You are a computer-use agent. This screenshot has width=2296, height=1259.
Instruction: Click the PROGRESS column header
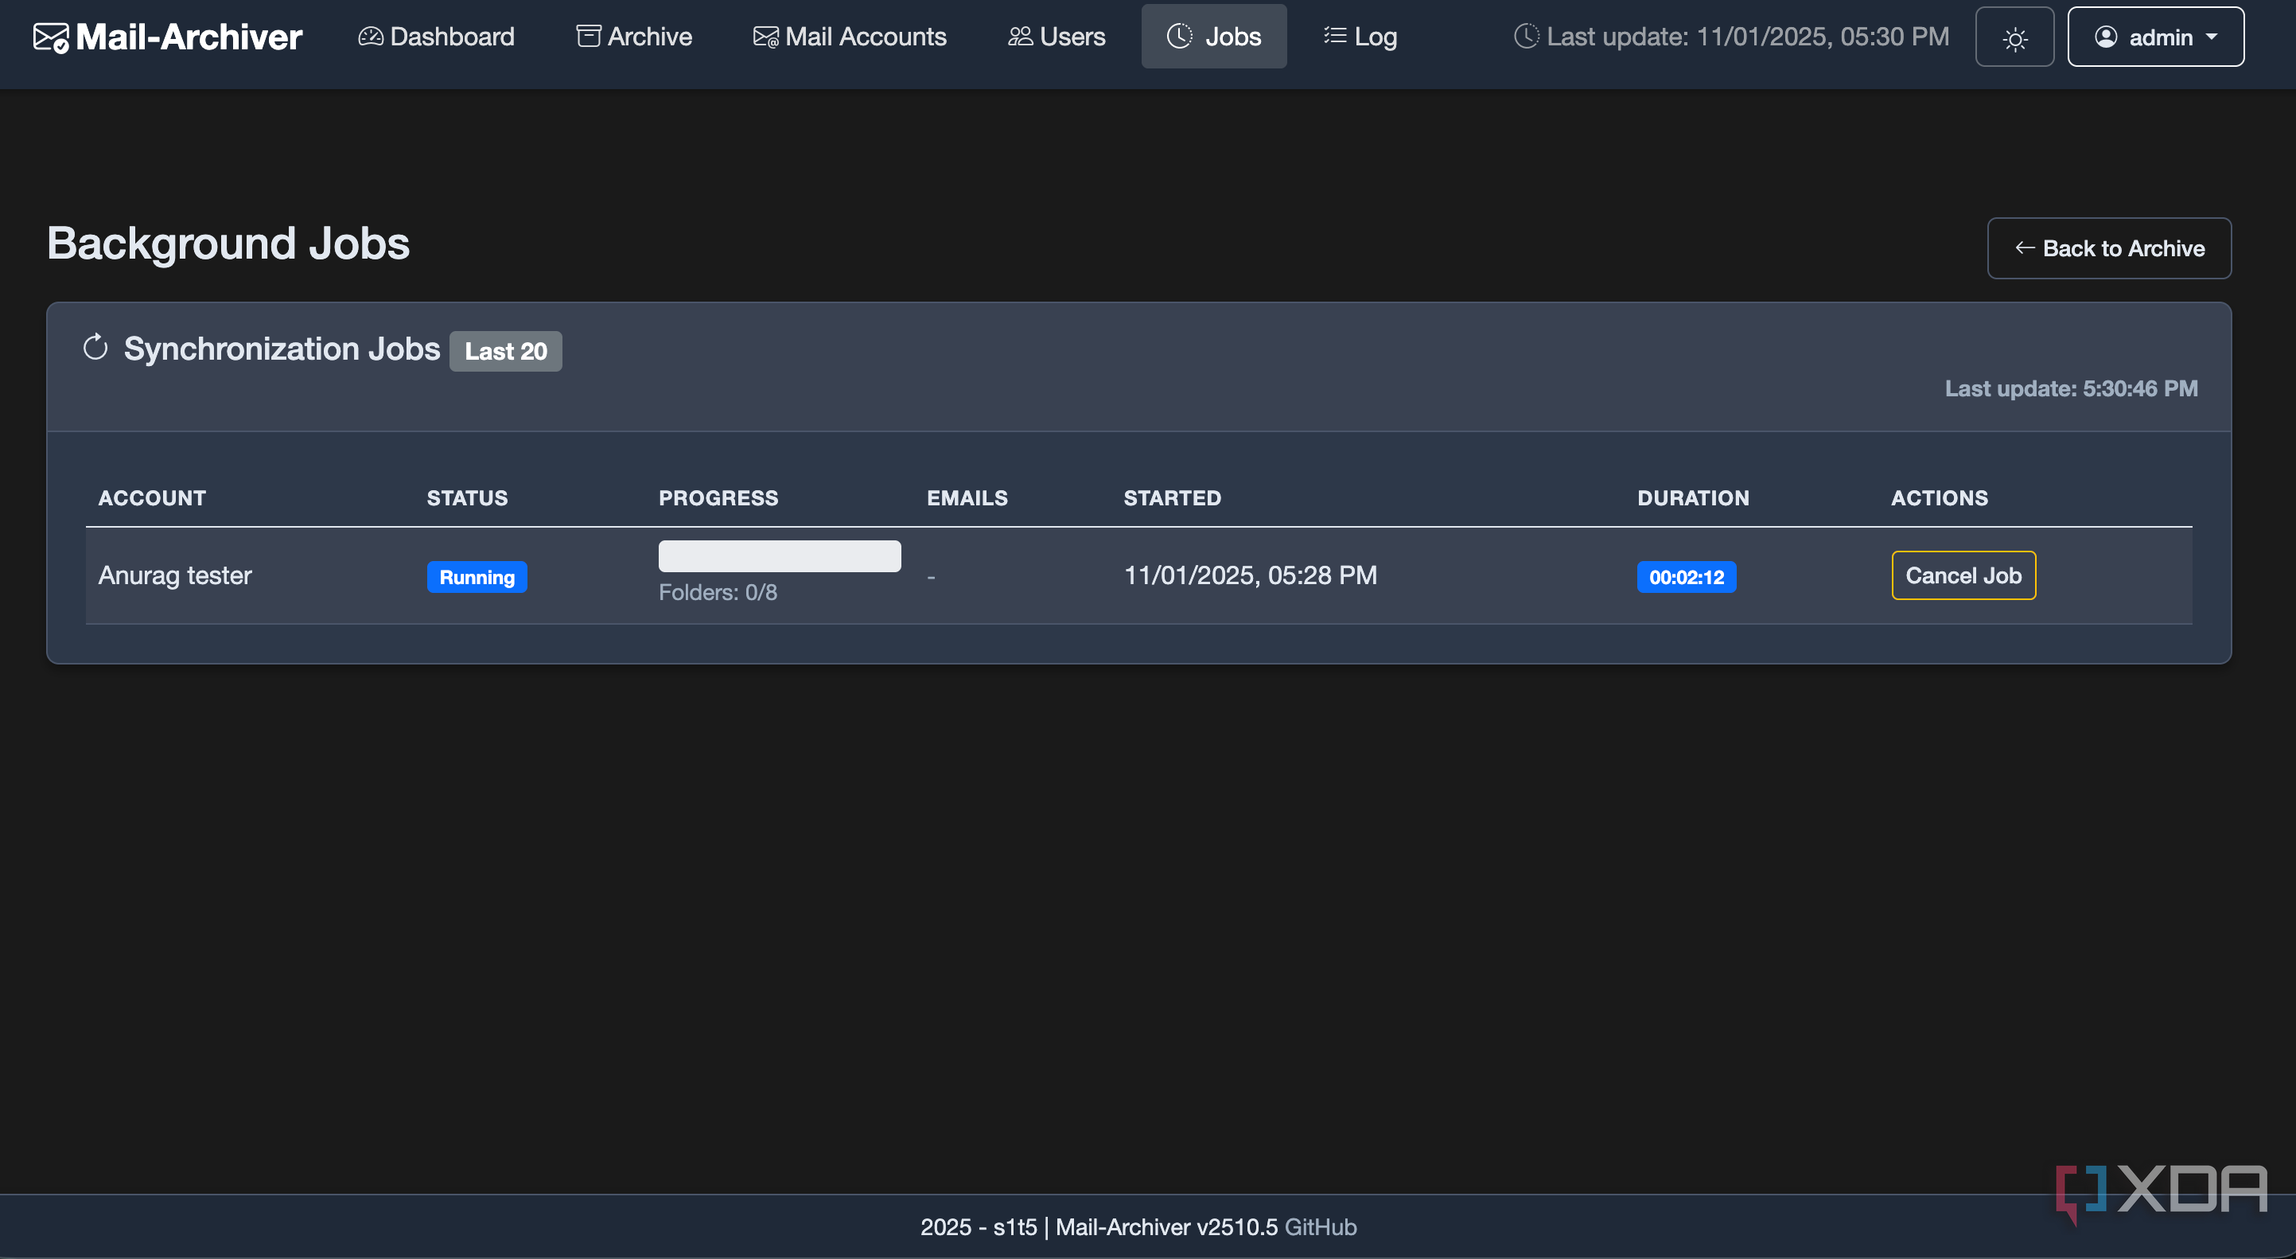point(718,497)
